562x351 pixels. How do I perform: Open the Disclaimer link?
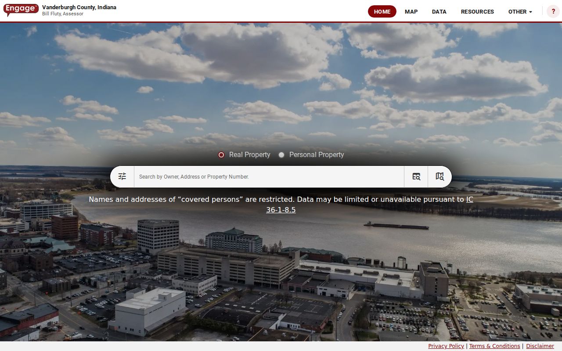(540, 346)
